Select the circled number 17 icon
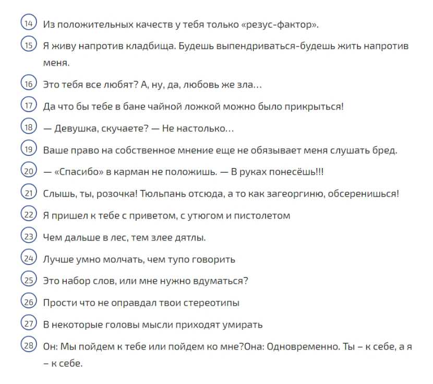433x384 pixels. pyautogui.click(x=29, y=104)
